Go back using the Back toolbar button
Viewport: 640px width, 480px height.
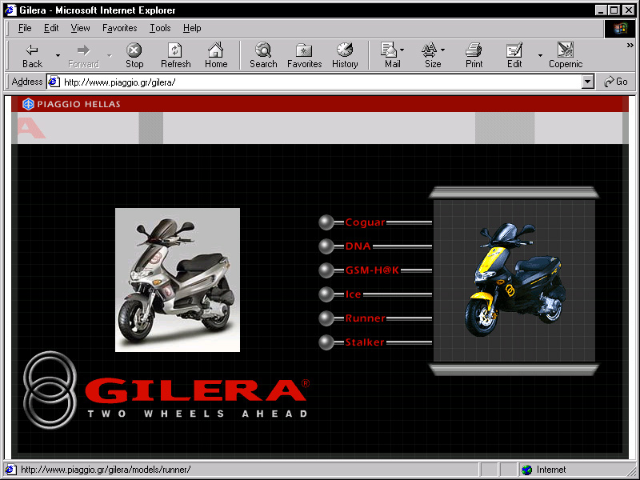[x=32, y=55]
